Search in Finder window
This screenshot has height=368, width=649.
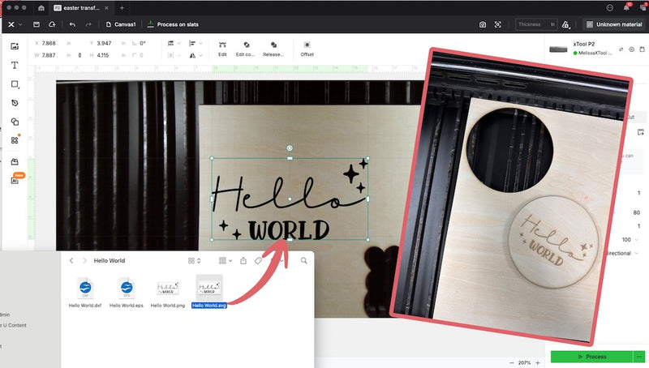tap(303, 261)
